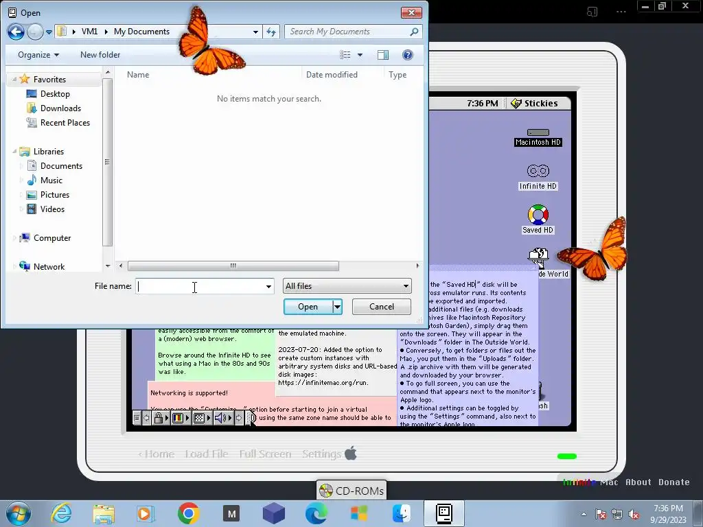Select the Documents library
Screen dimensions: 703x527
click(61, 166)
